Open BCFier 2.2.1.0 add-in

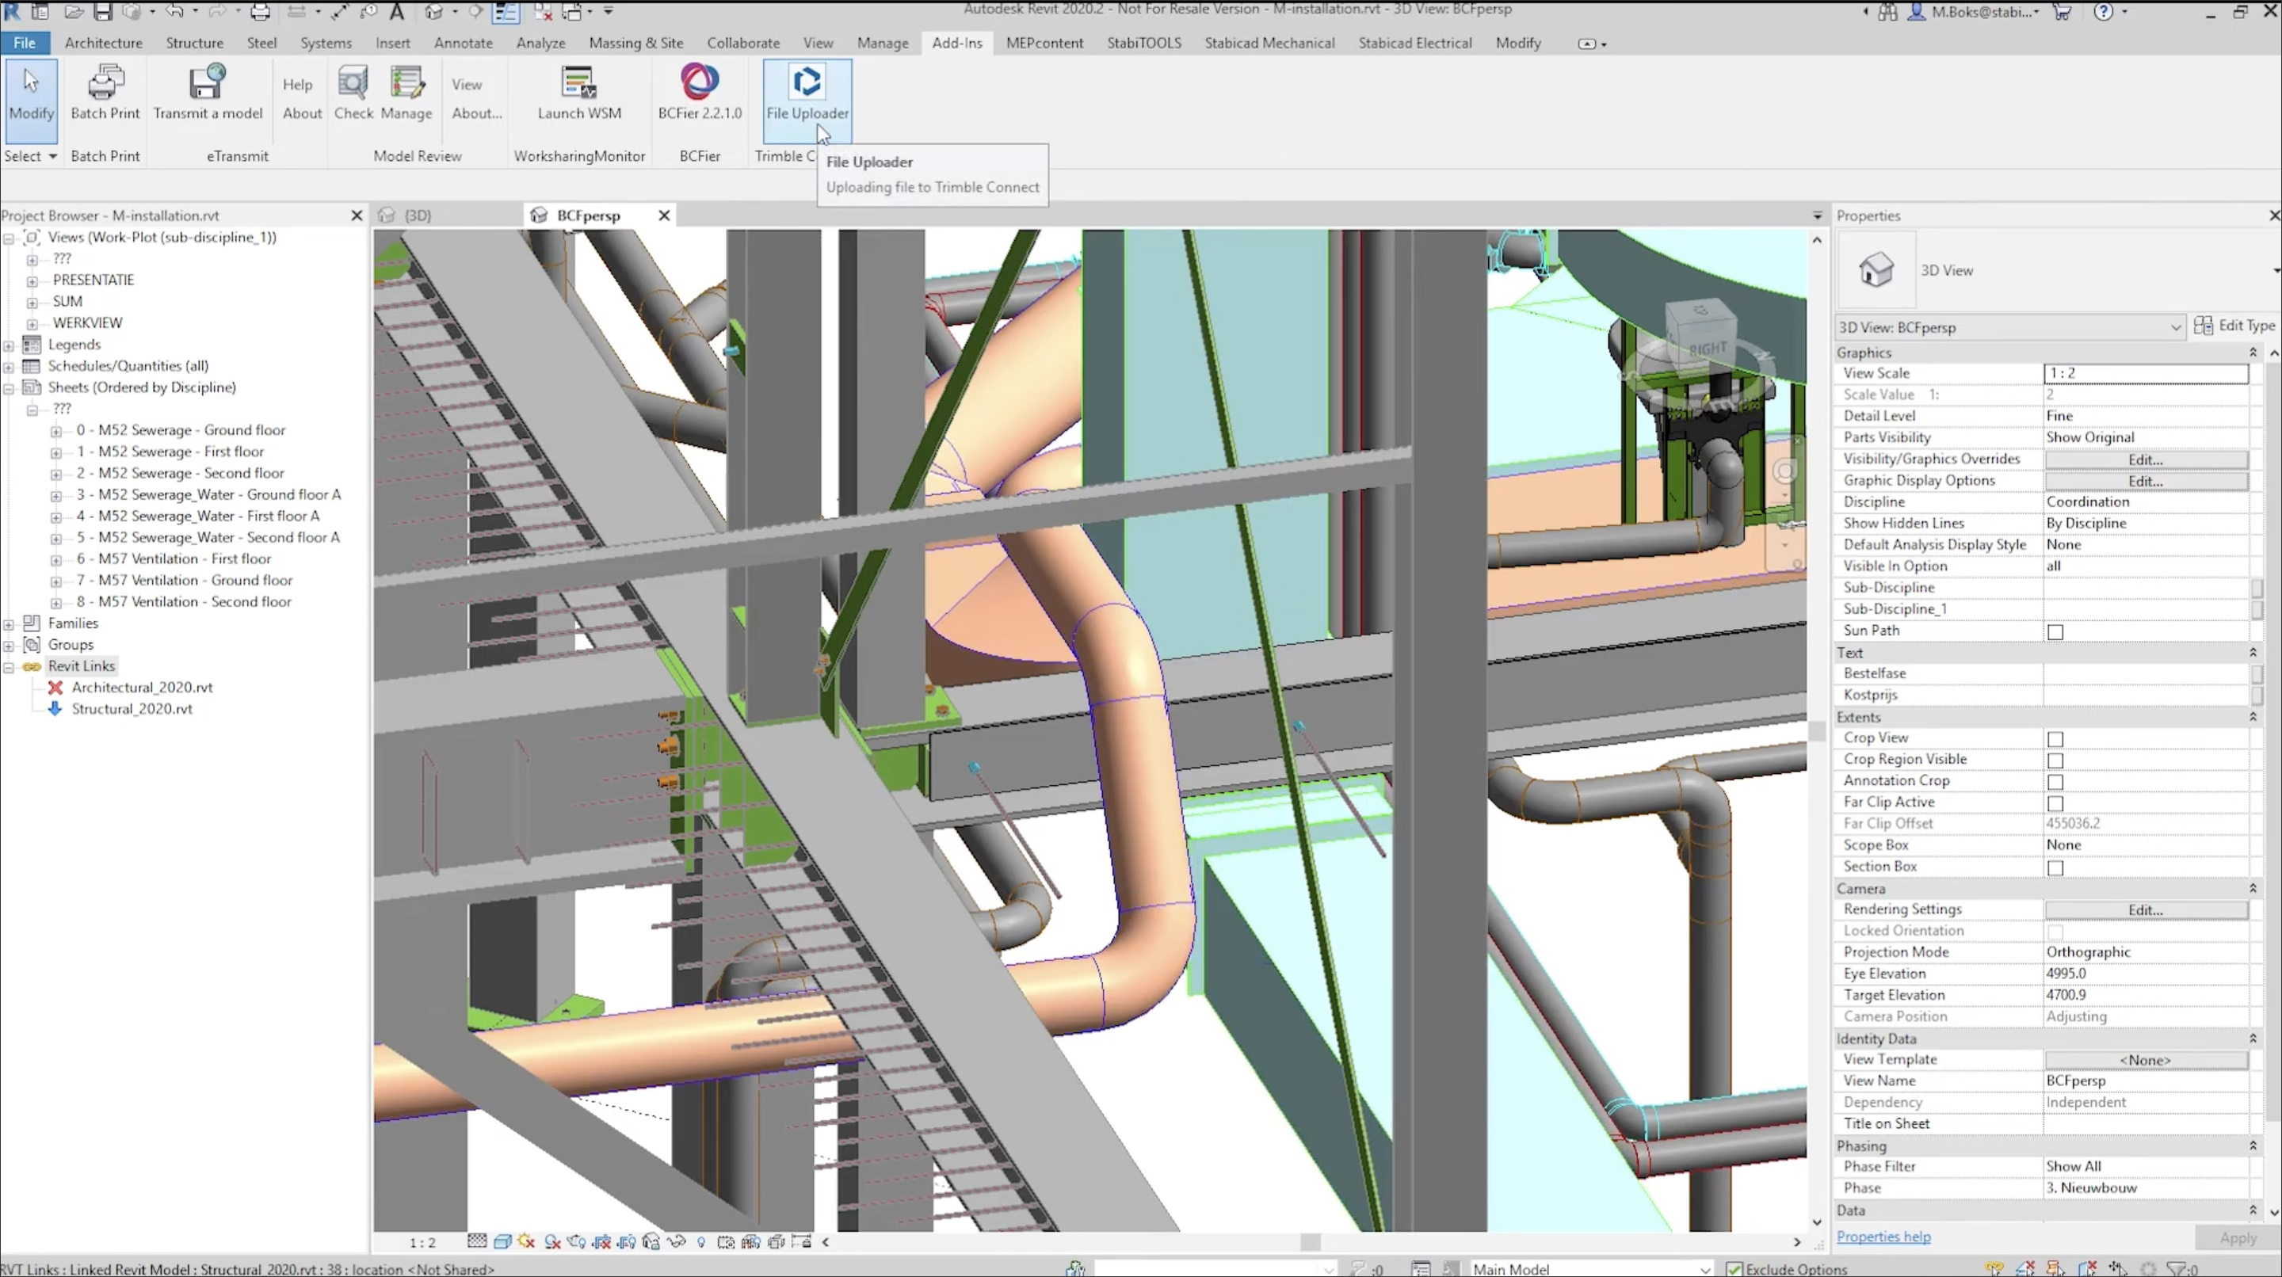(x=700, y=92)
